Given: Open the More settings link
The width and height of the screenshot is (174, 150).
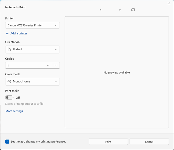Looking at the screenshot, I should 14,111.
